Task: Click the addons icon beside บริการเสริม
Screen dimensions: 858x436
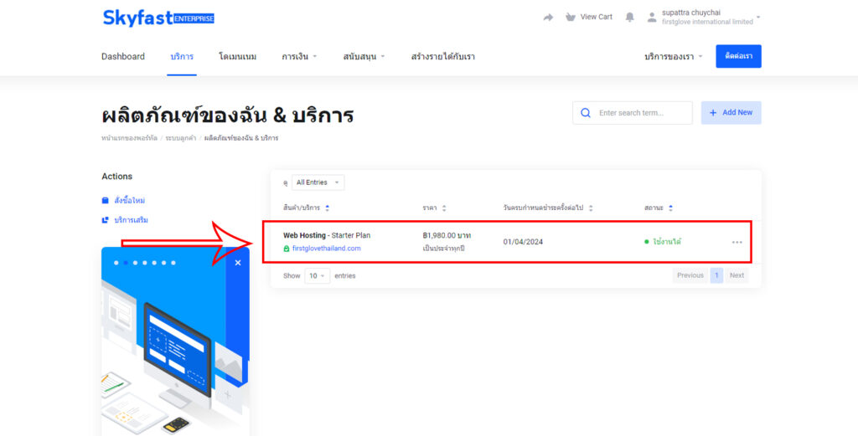Action: [105, 220]
